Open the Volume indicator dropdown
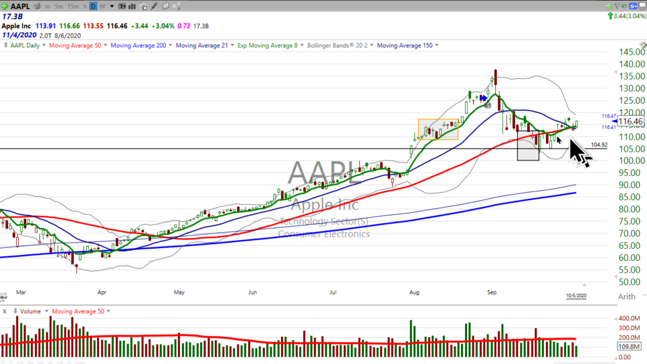 pyautogui.click(x=47, y=311)
